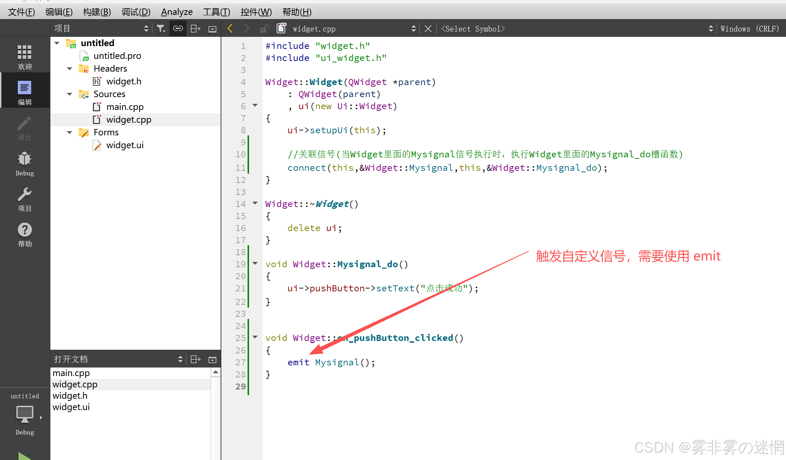Image resolution: width=786 pixels, height=460 pixels.
Task: Split the project panel view
Action: [195, 29]
